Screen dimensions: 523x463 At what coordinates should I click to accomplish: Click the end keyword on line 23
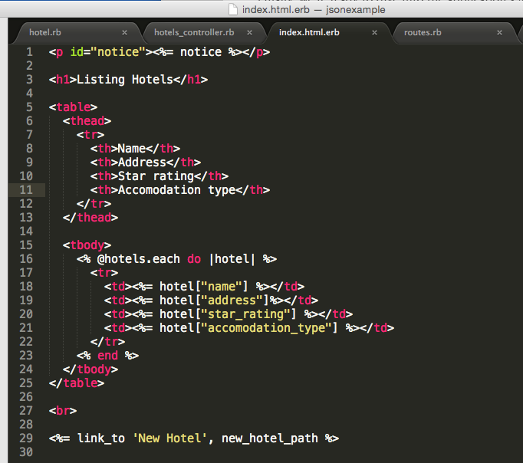pos(107,356)
